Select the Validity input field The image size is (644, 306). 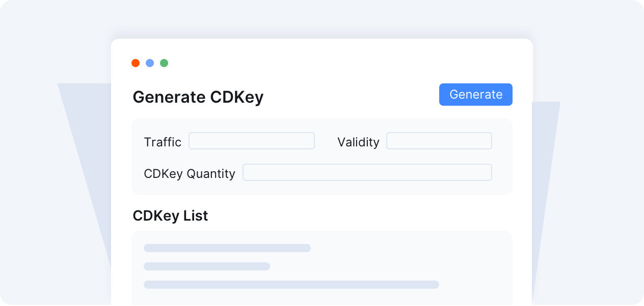pyautogui.click(x=439, y=141)
